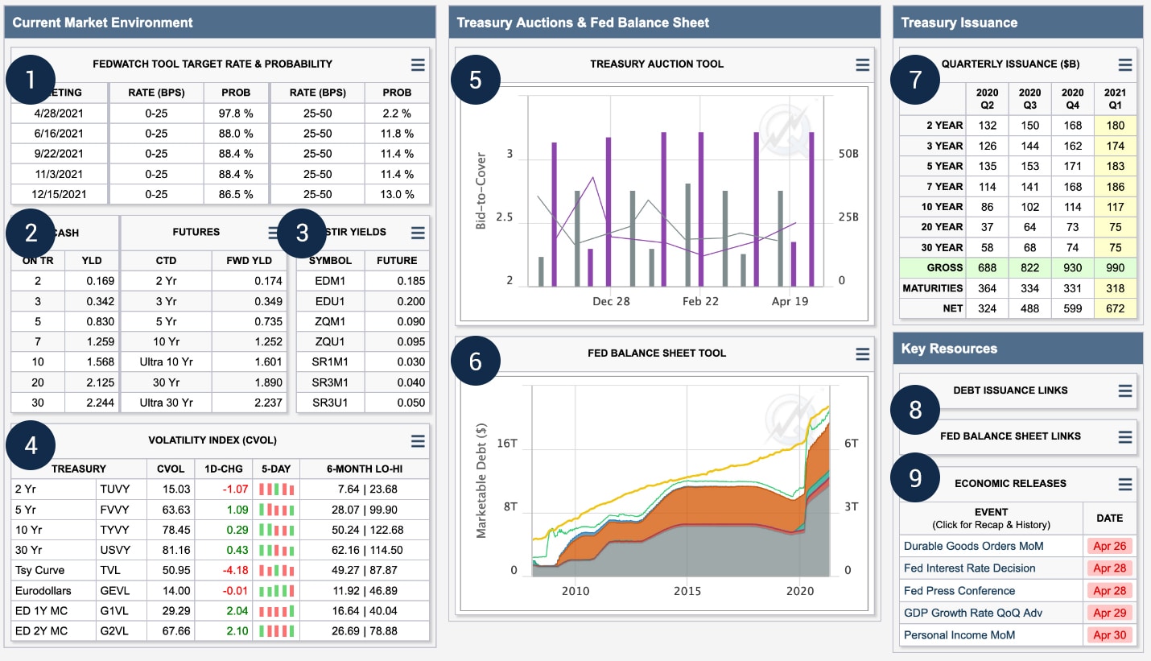
Task: Open Quarterly Issuance panel menu icon
Action: click(1125, 65)
